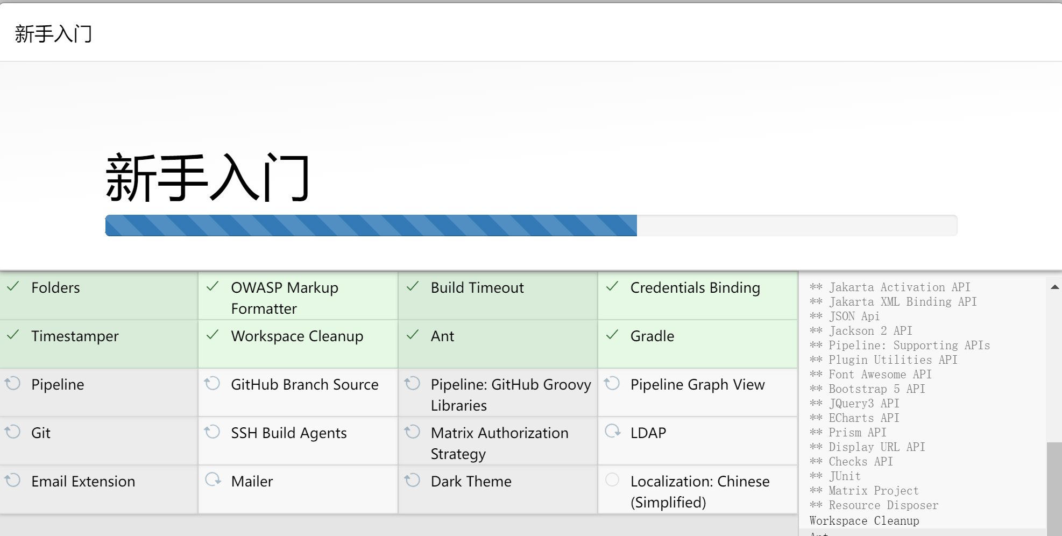Click the checkmark next to Build Timeout
Image resolution: width=1062 pixels, height=536 pixels.
413,286
